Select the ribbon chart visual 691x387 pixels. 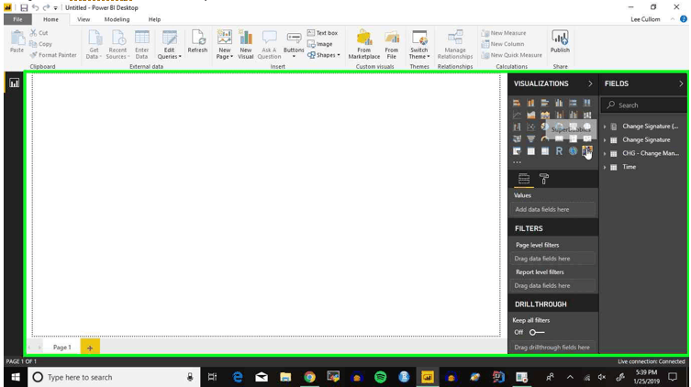(x=587, y=115)
